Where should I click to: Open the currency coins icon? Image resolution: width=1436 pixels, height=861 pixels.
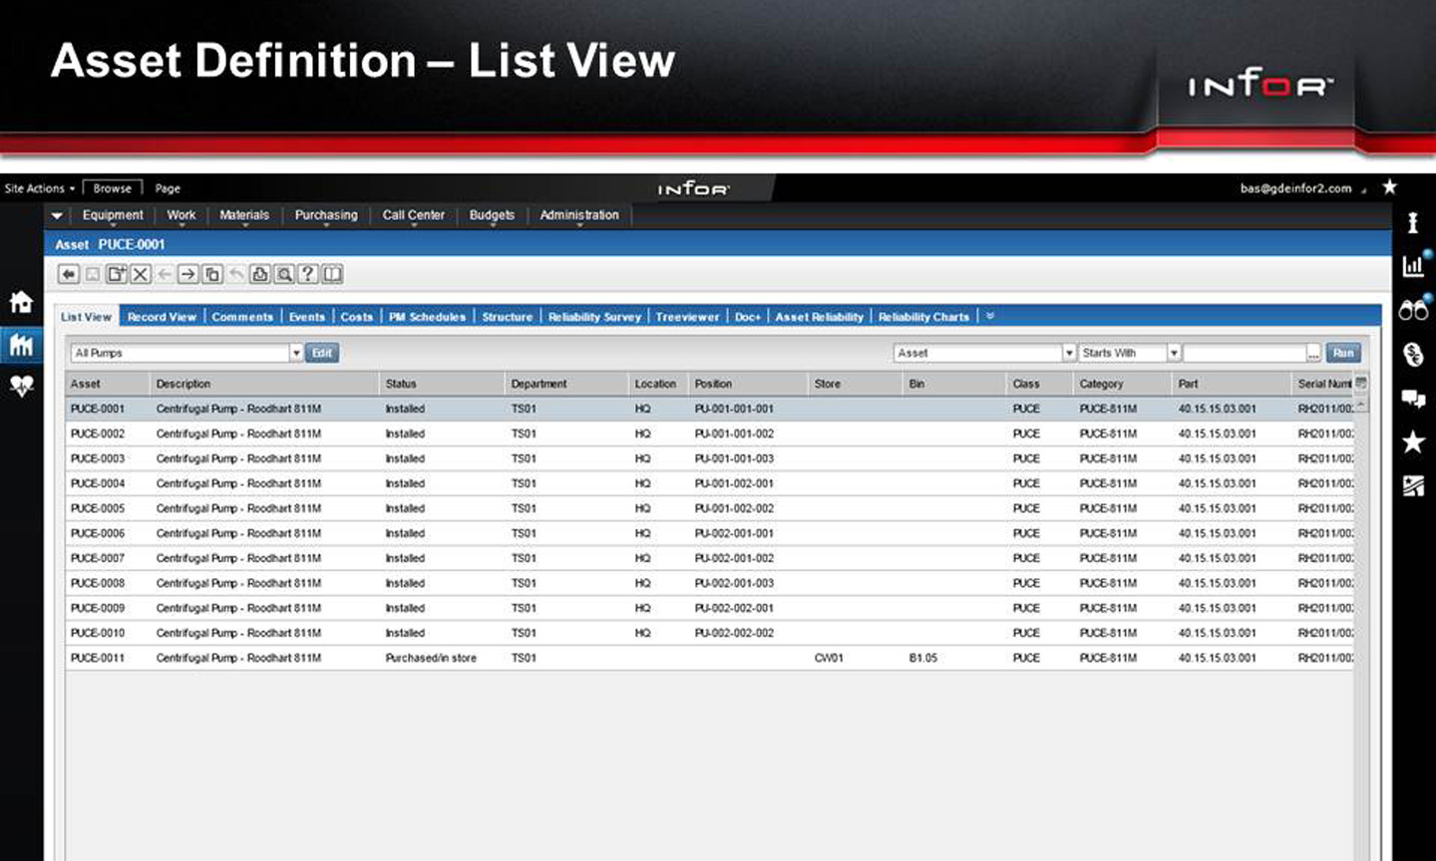(x=1413, y=354)
